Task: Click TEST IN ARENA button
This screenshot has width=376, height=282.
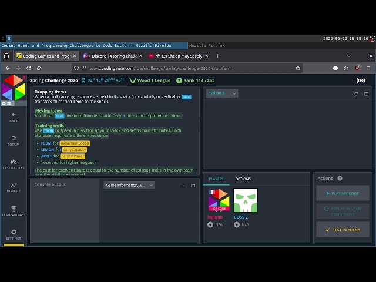Action: point(343,230)
